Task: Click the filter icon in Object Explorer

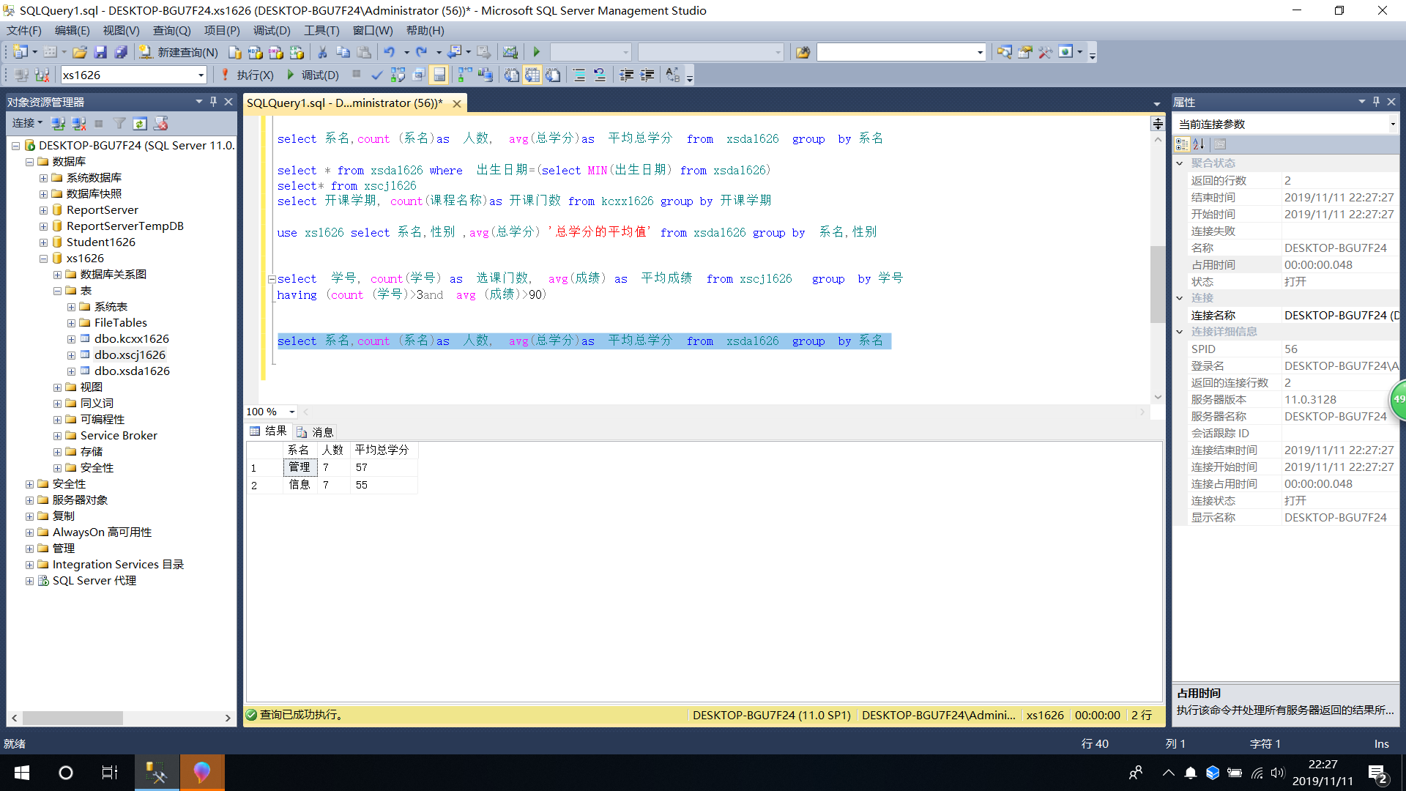Action: click(x=119, y=123)
